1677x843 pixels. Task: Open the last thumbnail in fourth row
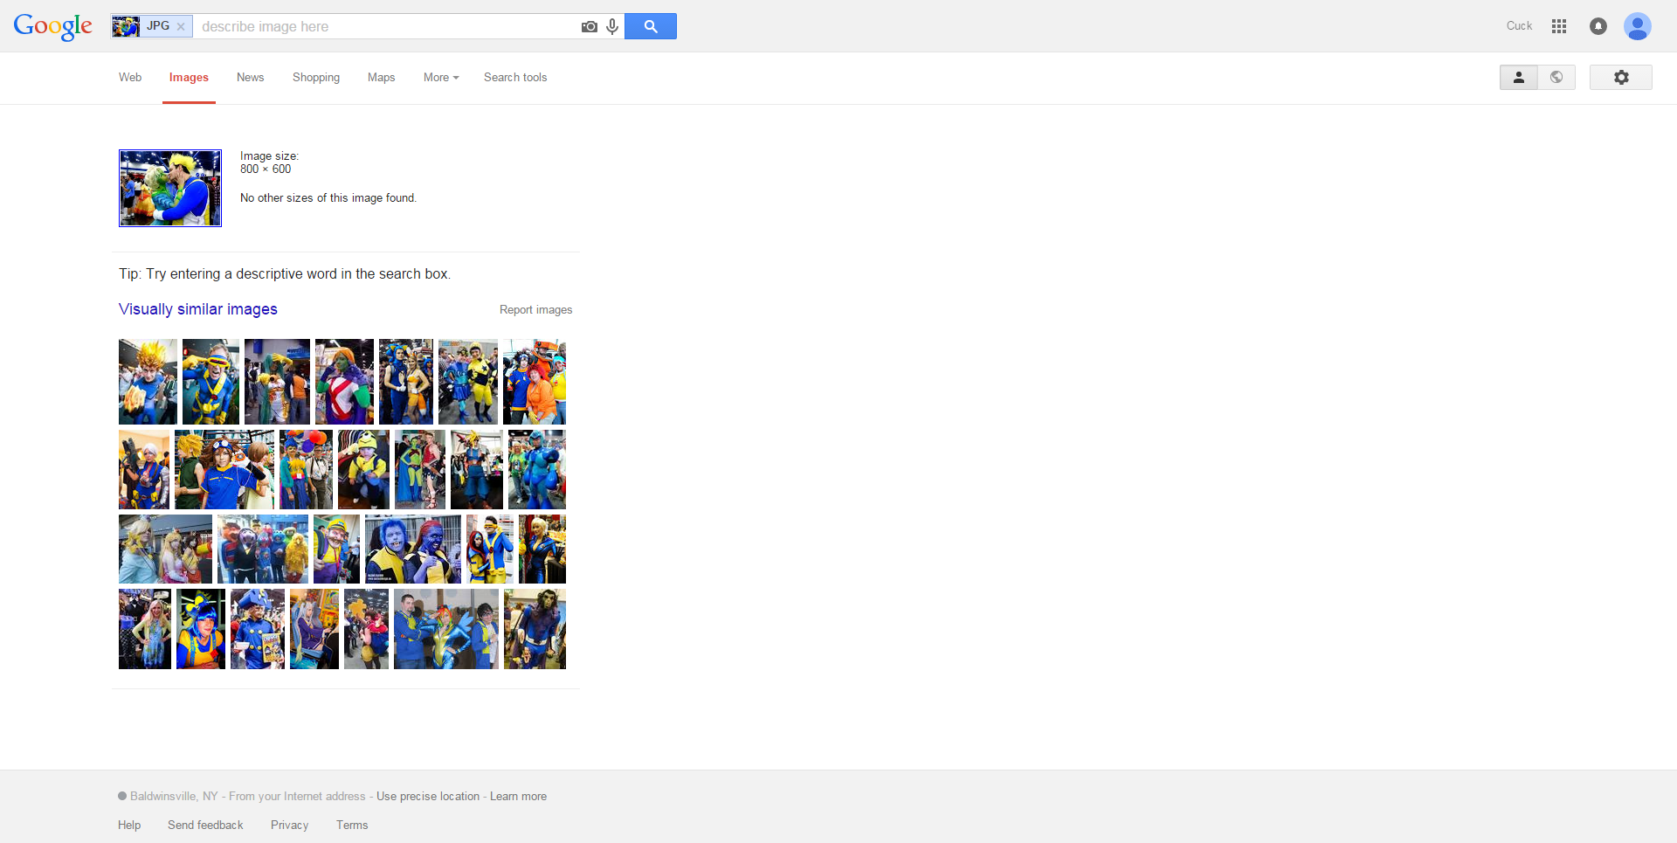535,629
